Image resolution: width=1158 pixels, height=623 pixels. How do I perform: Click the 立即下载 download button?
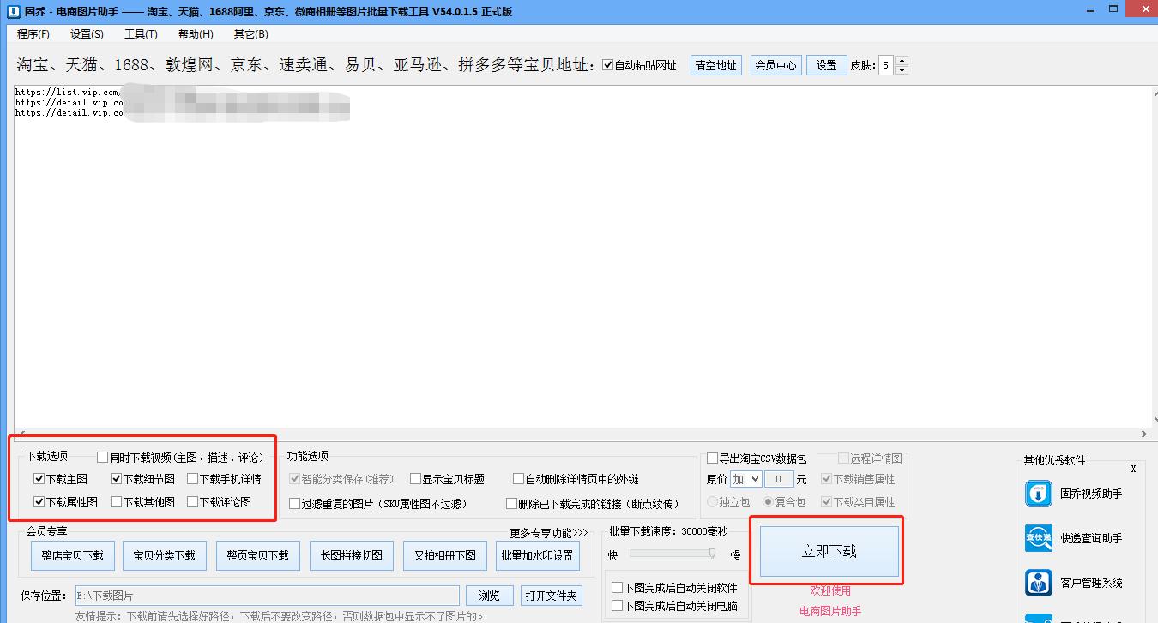[x=827, y=553]
